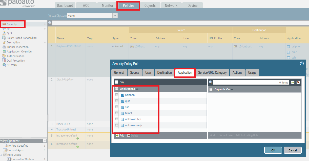The image size is (309, 161).
Task: Open Authentication policies
Action: pos(16,56)
